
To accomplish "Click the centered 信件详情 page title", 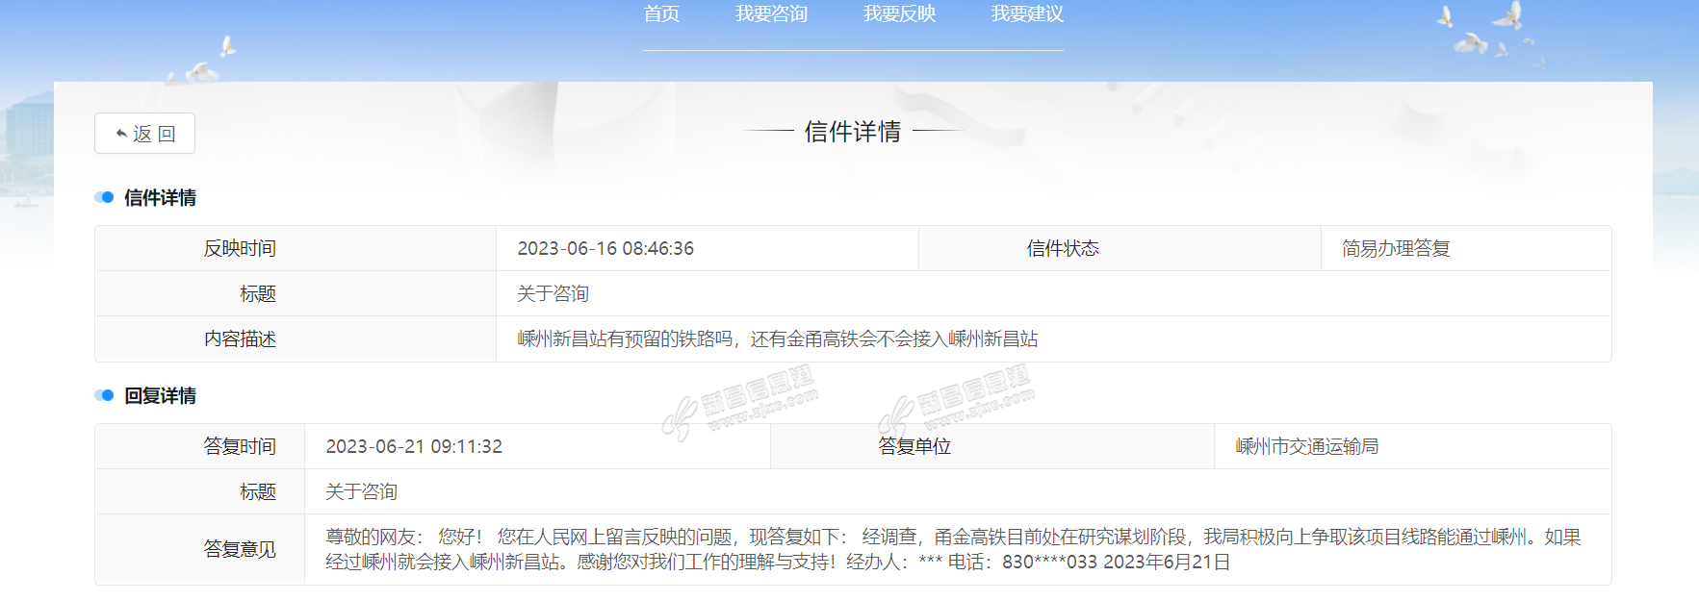I will pos(852,132).
